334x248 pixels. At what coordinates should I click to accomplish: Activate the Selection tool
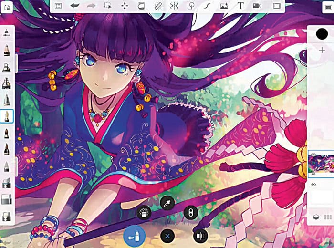108,6
